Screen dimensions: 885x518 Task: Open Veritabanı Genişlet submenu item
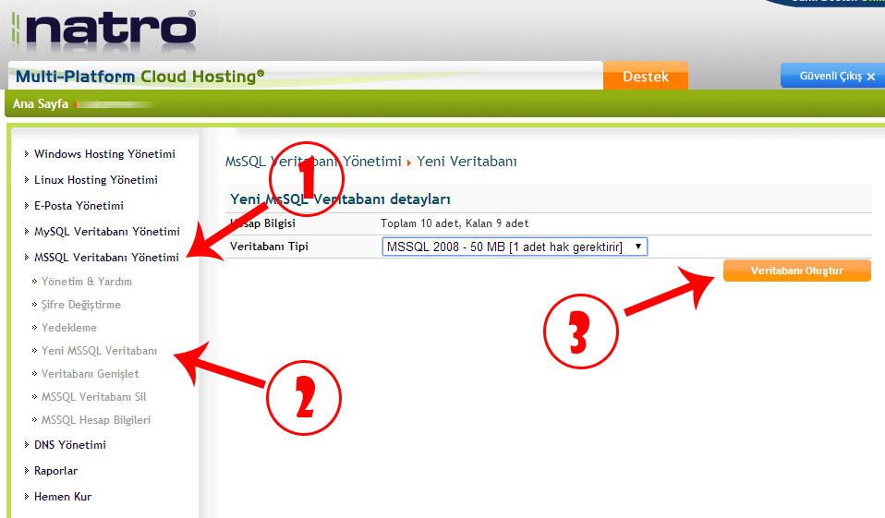pyautogui.click(x=90, y=374)
